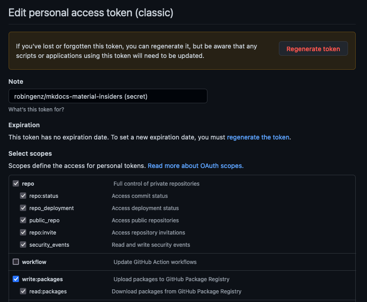
Task: Click the repo_deployment scope label
Action: coord(52,208)
